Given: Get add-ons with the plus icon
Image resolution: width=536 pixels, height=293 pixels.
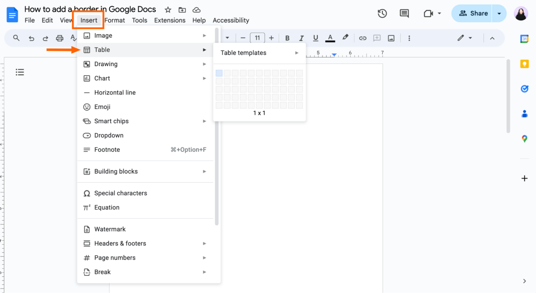Looking at the screenshot, I should pyautogui.click(x=525, y=178).
